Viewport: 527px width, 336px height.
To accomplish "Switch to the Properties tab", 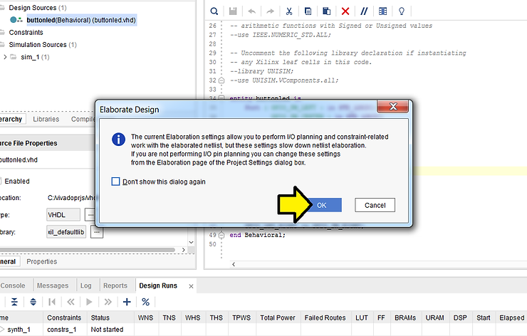I will click(42, 261).
